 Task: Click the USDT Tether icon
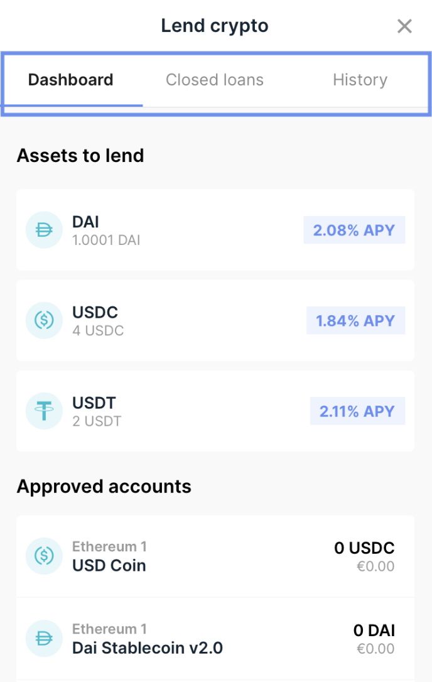click(x=44, y=411)
